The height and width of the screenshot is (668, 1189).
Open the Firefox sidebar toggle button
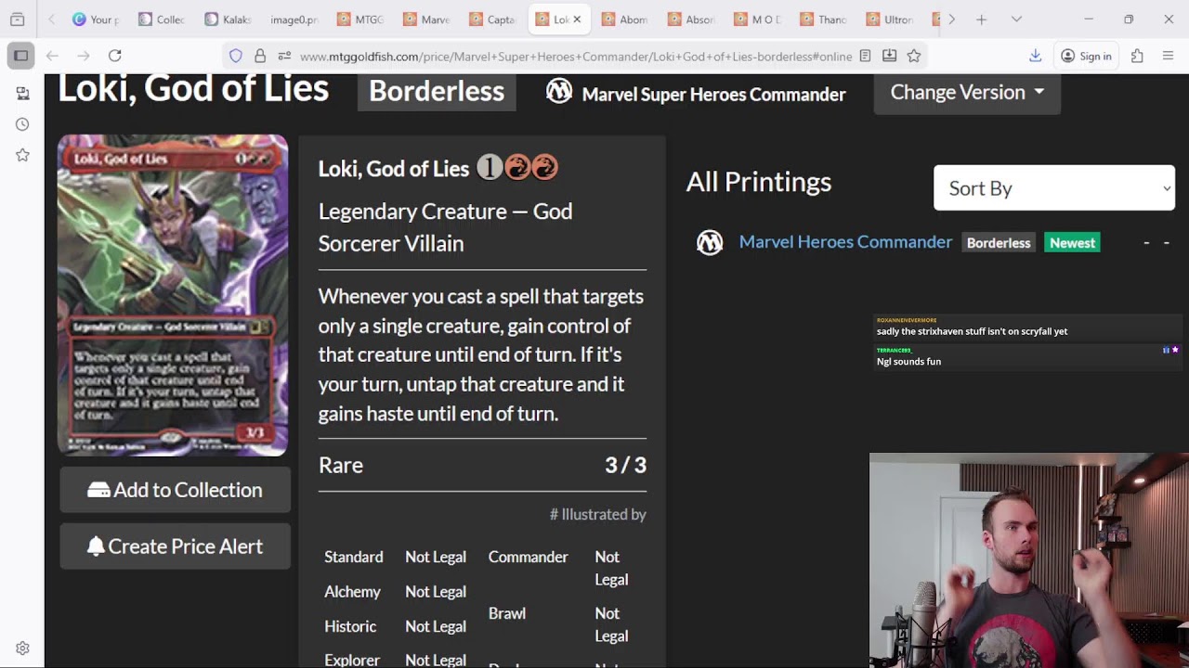coord(20,56)
